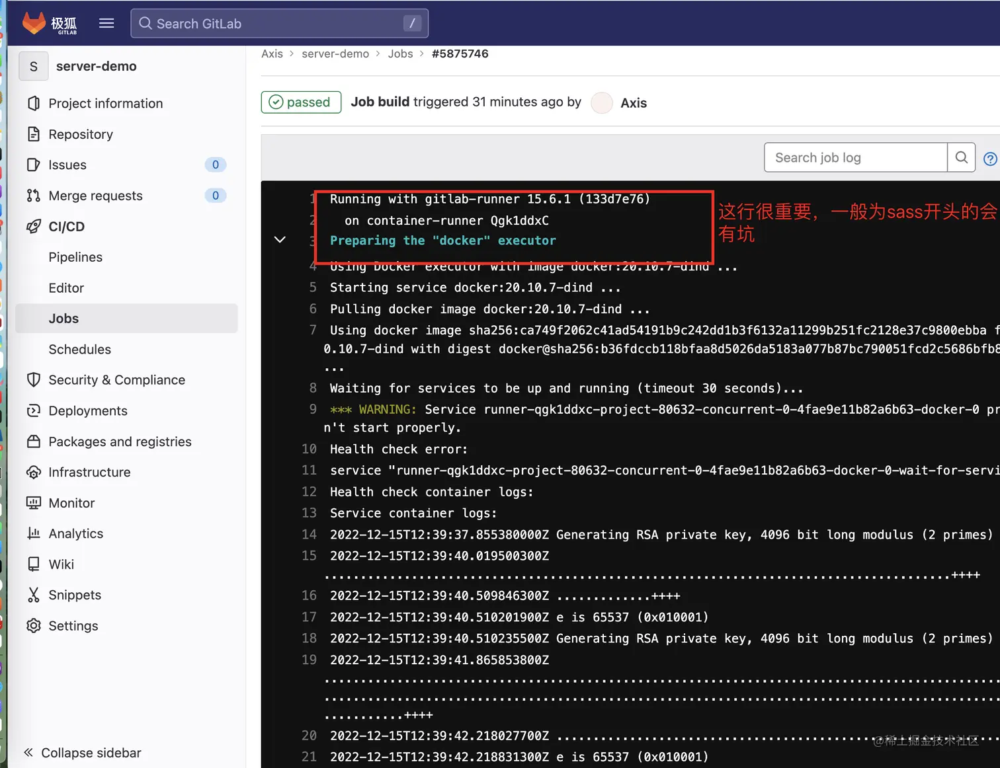Screen dimensions: 1000x768
Task: Click Jobs breadcrumb link
Action: [x=400, y=54]
